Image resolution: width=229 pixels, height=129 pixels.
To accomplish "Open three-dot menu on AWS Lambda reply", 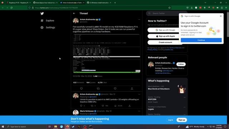I will 139,94.
